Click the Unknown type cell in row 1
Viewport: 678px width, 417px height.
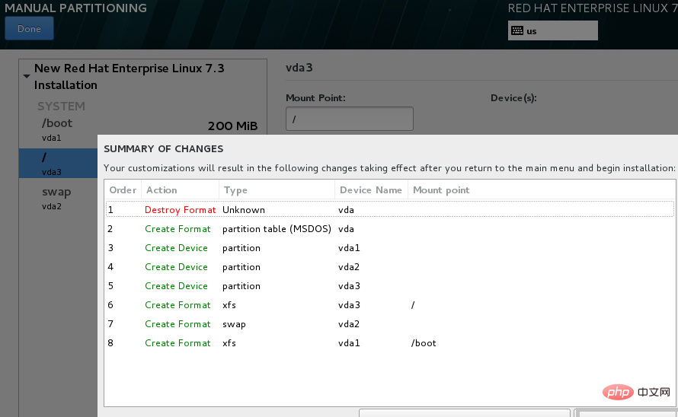244,210
